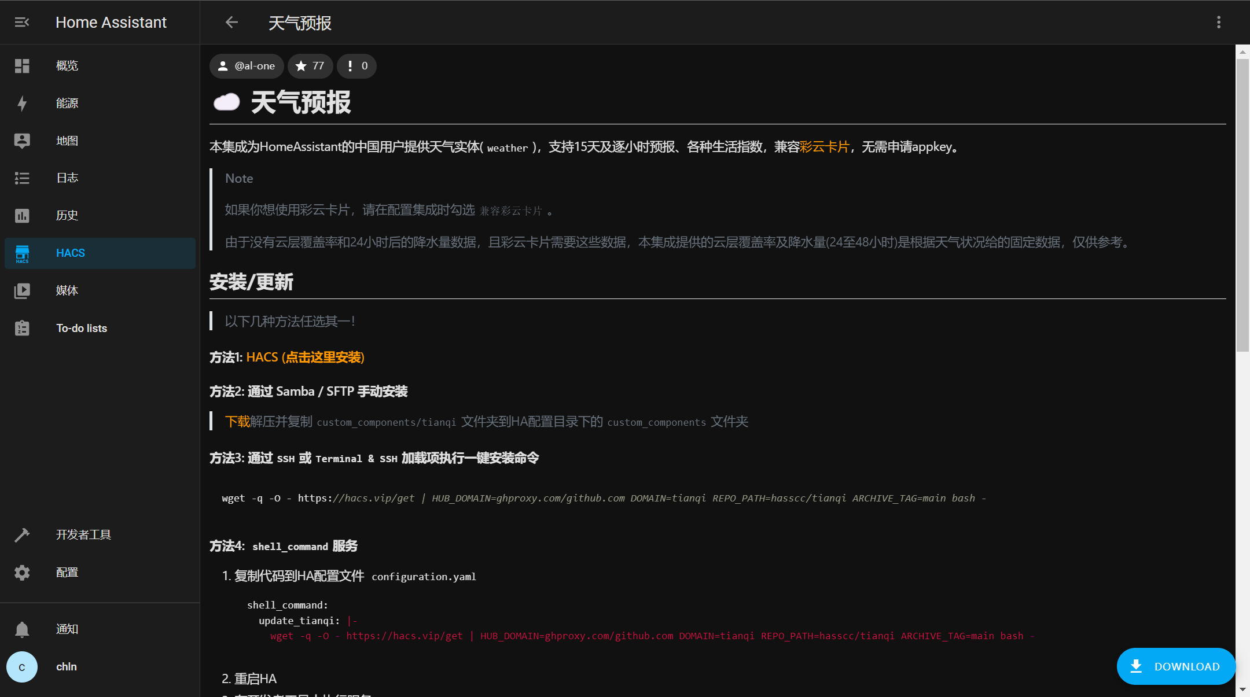The image size is (1250, 697).
Task: Open the chln user avatar
Action: click(22, 667)
